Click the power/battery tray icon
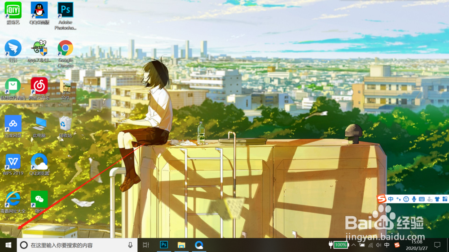 click(362, 245)
